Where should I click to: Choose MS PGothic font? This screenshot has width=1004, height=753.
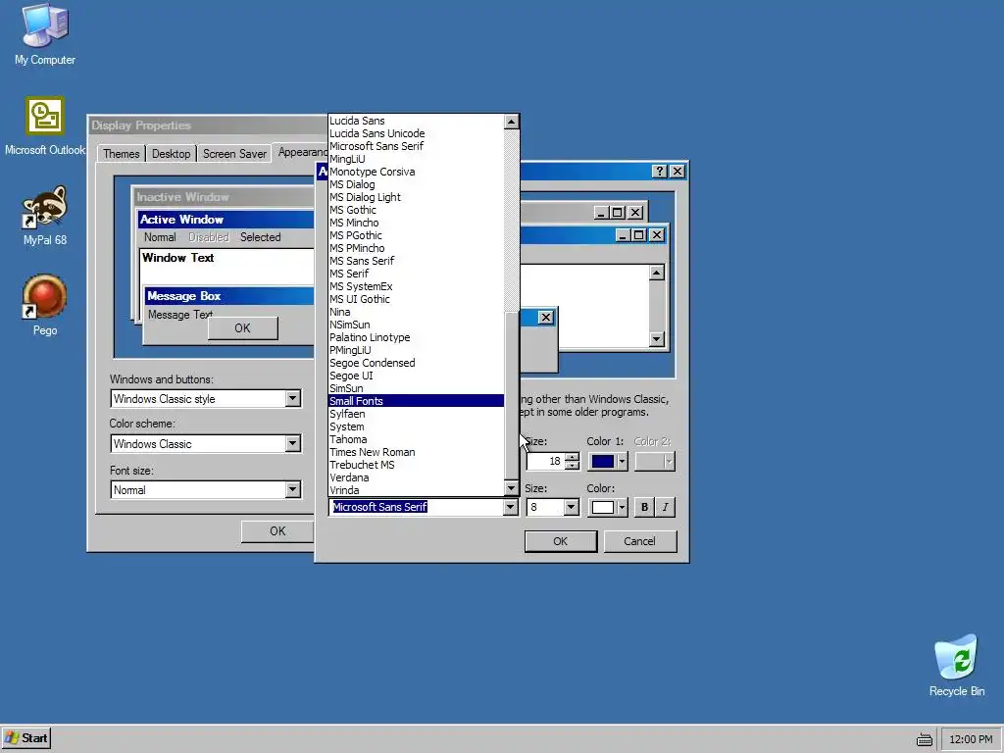pyautogui.click(x=416, y=235)
